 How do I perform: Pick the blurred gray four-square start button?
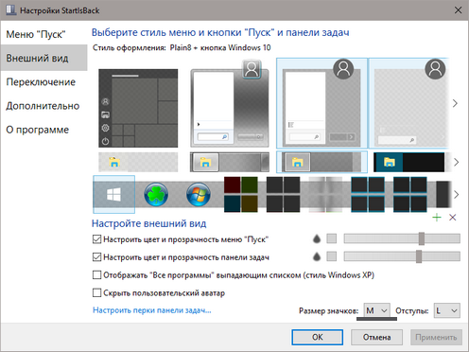325,195
